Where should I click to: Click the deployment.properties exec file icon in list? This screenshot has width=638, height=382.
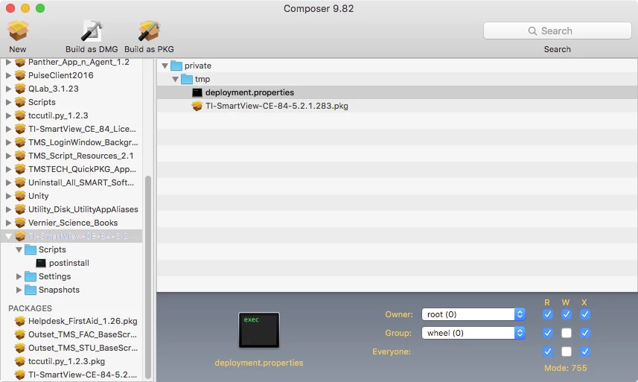click(x=197, y=93)
